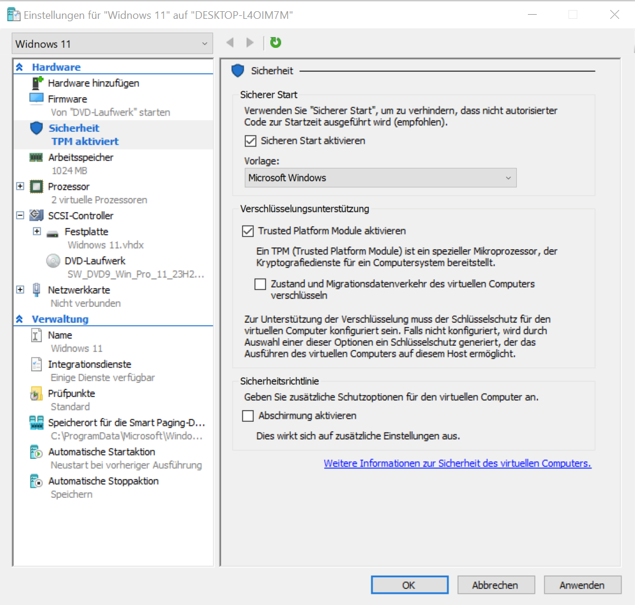Click the Prüfpunkte checkpoint icon
Screen dimensions: 635x605
pyautogui.click(x=36, y=394)
